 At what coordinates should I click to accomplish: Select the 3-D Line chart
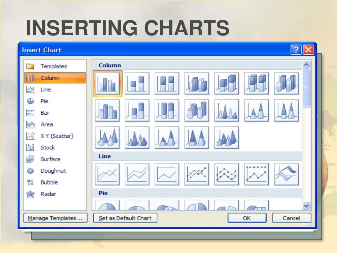[x=287, y=174]
